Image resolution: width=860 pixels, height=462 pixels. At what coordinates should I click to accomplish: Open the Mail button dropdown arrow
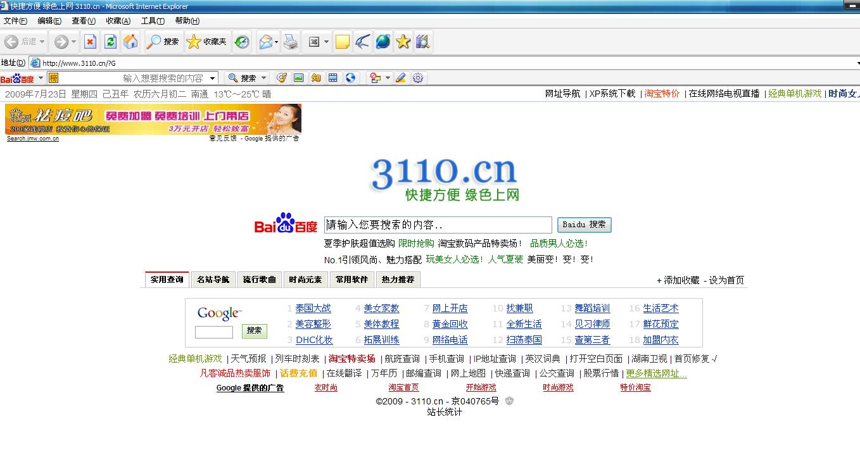277,42
